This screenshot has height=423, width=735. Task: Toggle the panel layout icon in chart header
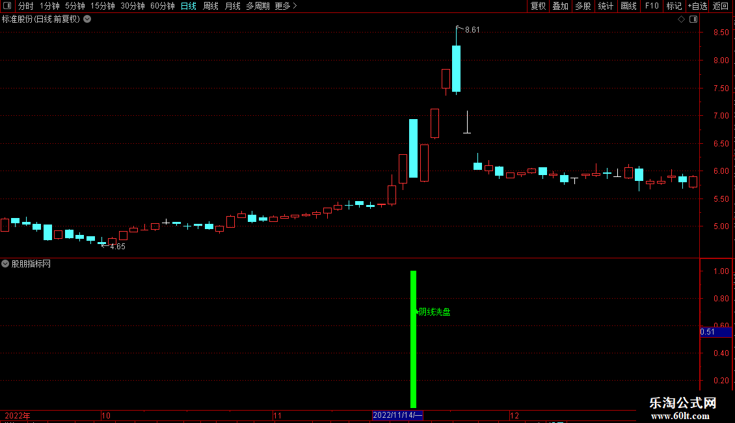click(693, 20)
